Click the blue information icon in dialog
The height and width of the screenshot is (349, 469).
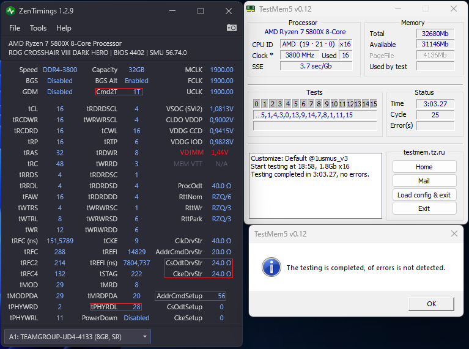pyautogui.click(x=271, y=267)
